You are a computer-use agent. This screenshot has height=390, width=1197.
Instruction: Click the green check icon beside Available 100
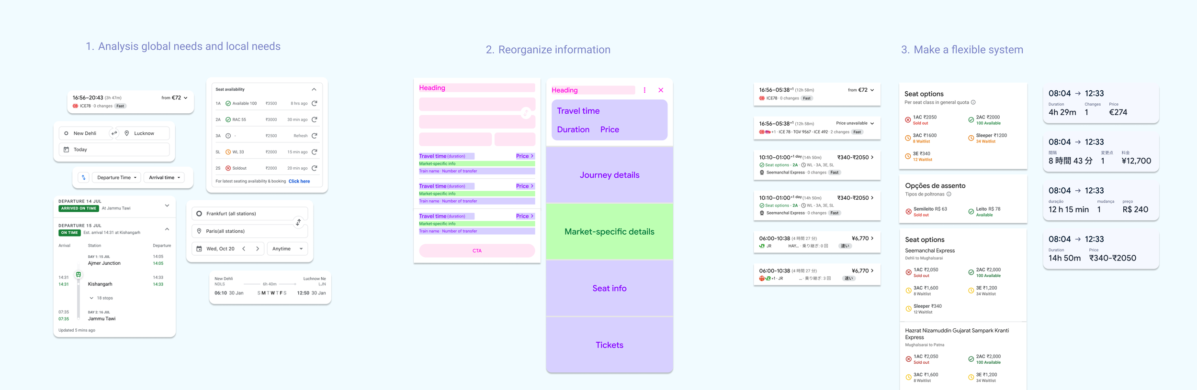click(228, 103)
